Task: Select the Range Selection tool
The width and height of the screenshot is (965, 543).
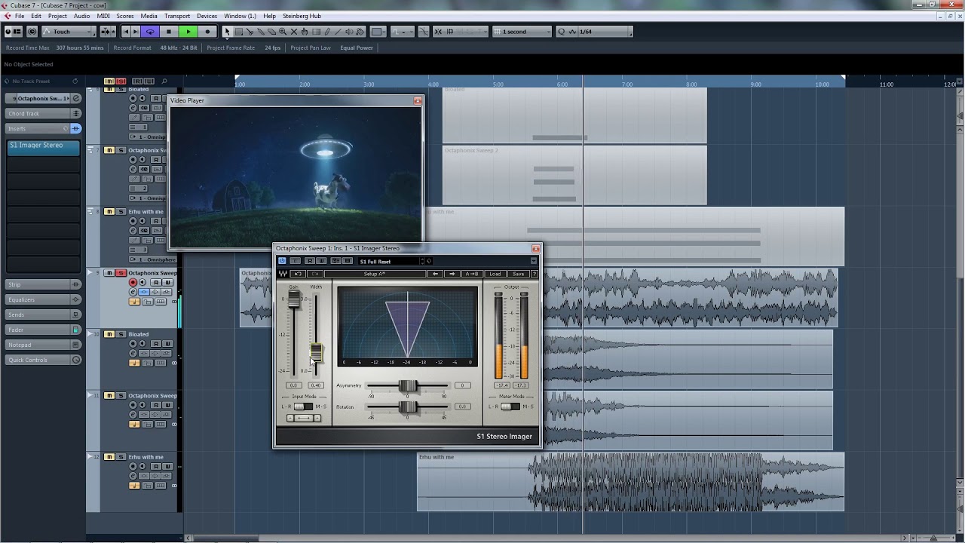Action: (x=238, y=32)
